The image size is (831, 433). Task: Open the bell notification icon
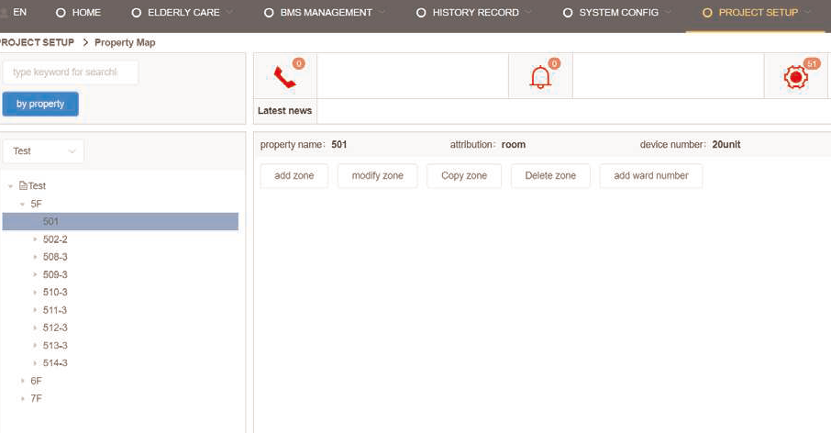540,77
